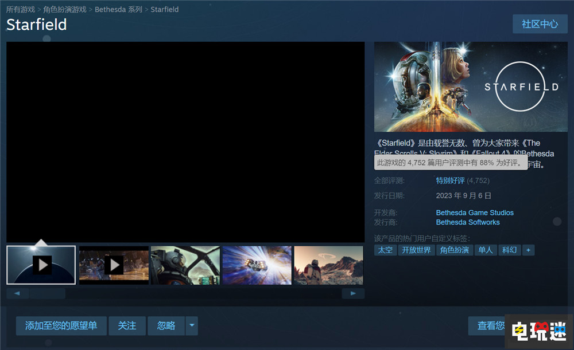574x350 pixels.
Task: Open the spaceship cockpit screenshot thumbnail
Action: (x=185, y=265)
